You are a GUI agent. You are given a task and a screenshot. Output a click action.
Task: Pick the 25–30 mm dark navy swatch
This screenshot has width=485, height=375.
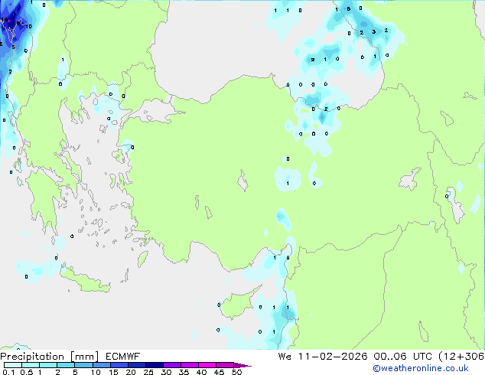tap(154, 365)
